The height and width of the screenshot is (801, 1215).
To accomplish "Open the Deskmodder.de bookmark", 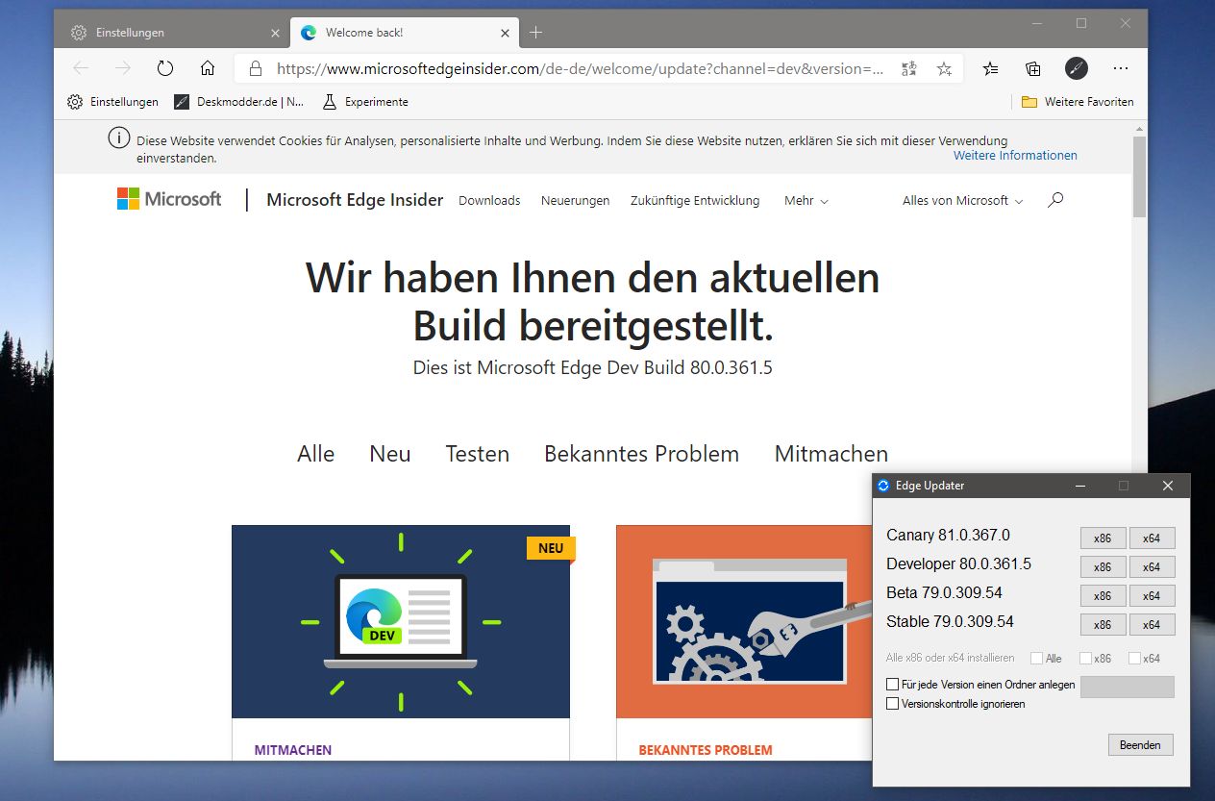I will 239,102.
